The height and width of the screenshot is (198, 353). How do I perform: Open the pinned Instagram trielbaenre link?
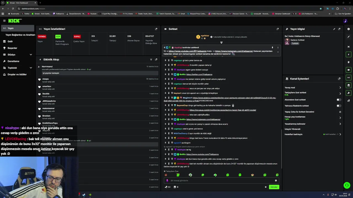pos(234,51)
